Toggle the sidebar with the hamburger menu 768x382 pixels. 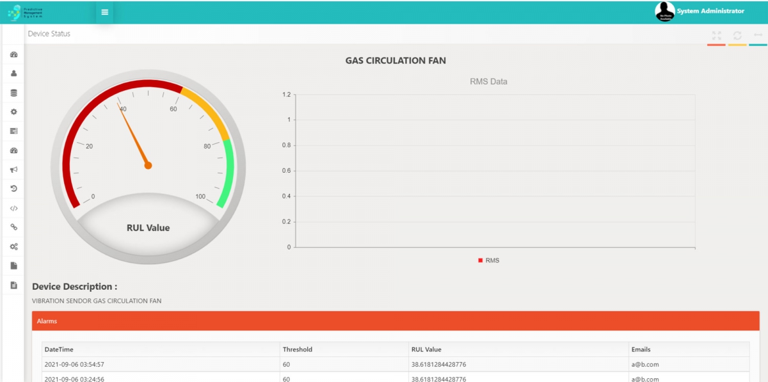(x=104, y=11)
